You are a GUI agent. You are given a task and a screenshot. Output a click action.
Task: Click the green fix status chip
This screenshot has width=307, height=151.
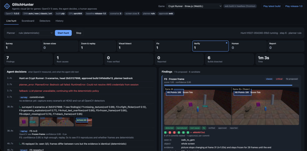pos(204,128)
